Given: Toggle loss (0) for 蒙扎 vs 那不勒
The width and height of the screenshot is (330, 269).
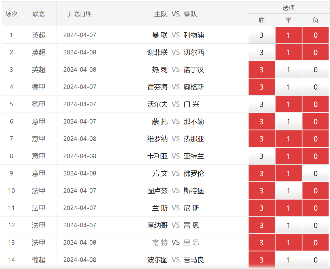Looking at the screenshot, I should coord(315,121).
